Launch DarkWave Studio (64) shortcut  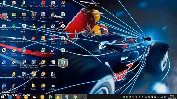coord(53,28)
